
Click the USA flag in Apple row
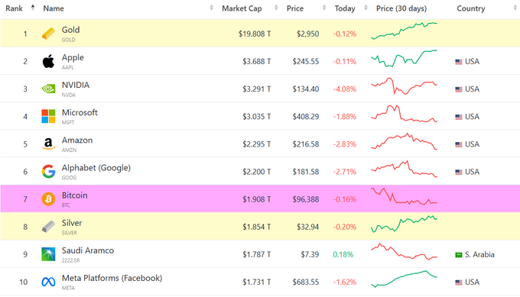[x=459, y=62]
